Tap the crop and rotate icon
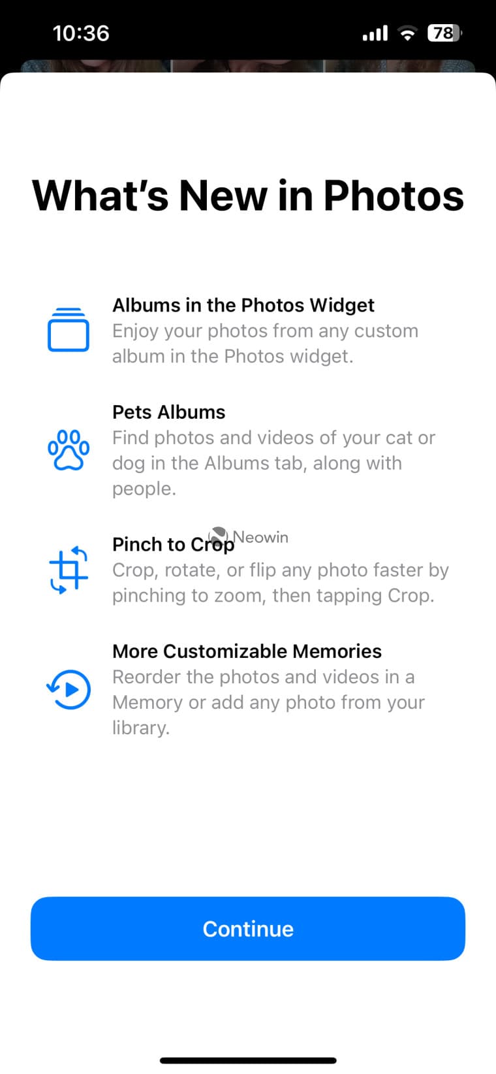The height and width of the screenshot is (1074, 496). (x=69, y=570)
